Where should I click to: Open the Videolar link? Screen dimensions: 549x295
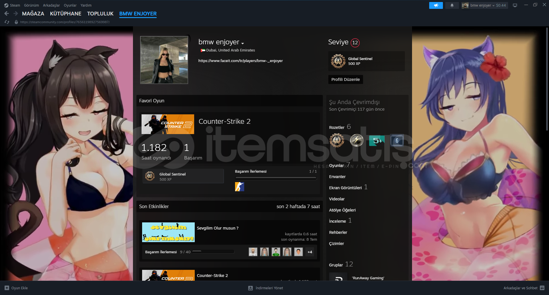point(337,199)
